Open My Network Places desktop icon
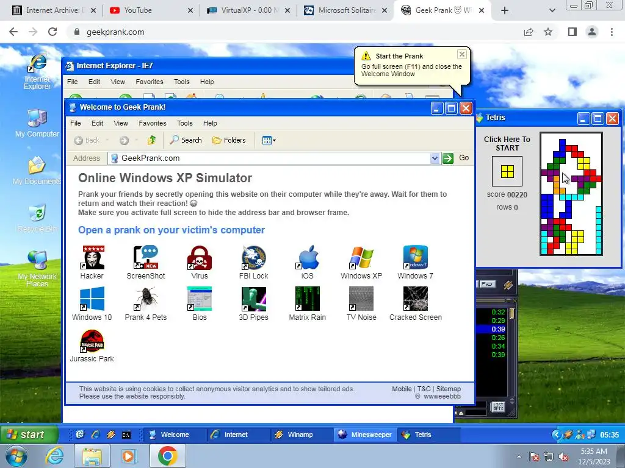625x468 pixels. pos(37,269)
